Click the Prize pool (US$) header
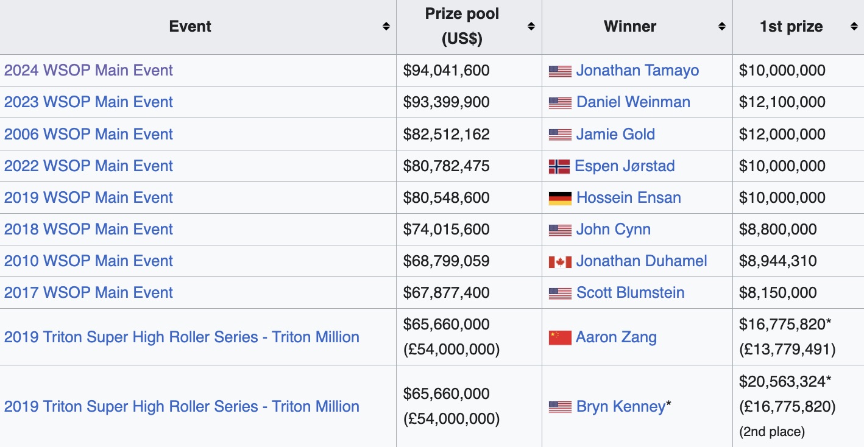The image size is (864, 447). click(462, 27)
